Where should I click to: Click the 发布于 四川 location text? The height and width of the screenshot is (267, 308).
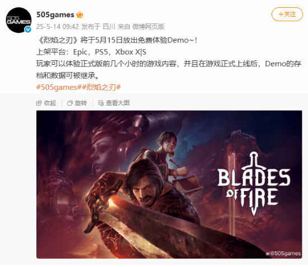pyautogui.click(x=98, y=27)
